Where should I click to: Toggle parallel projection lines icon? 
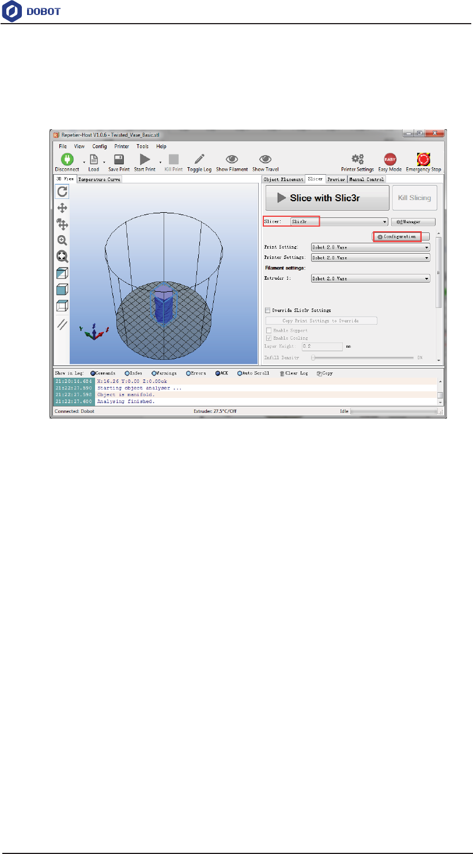62,324
